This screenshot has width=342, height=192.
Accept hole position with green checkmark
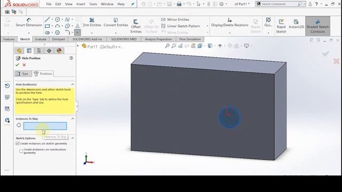18,65
